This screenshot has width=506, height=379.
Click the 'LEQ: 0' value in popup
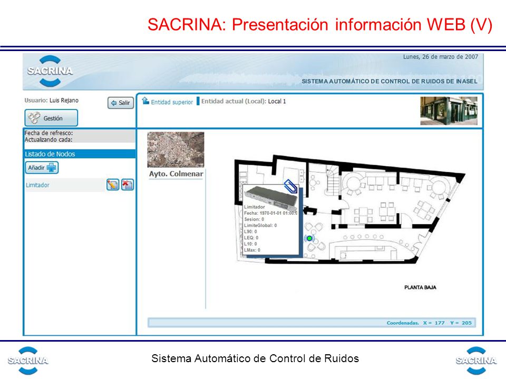(x=251, y=237)
